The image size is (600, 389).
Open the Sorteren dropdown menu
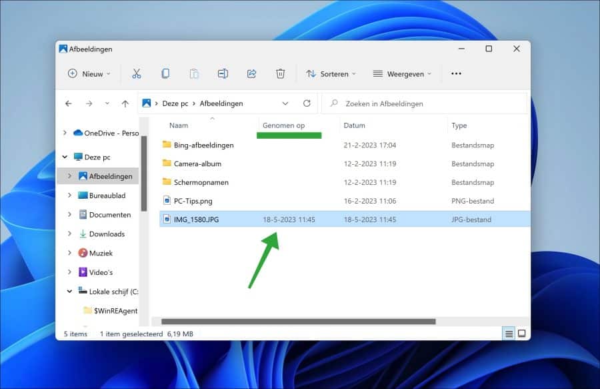coord(331,73)
